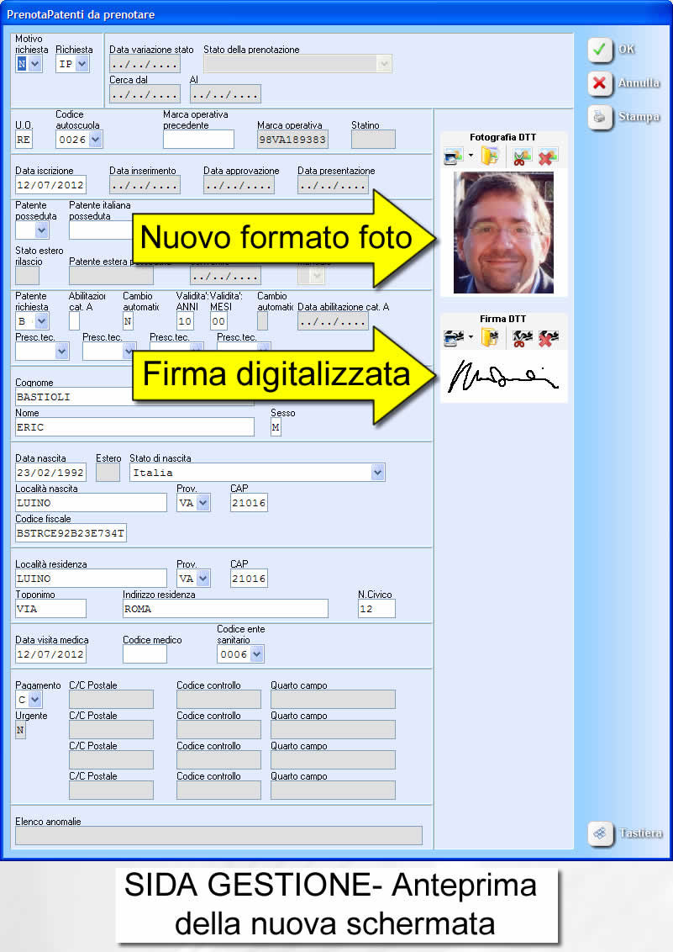Expand the Pagamento dropdown

click(34, 700)
